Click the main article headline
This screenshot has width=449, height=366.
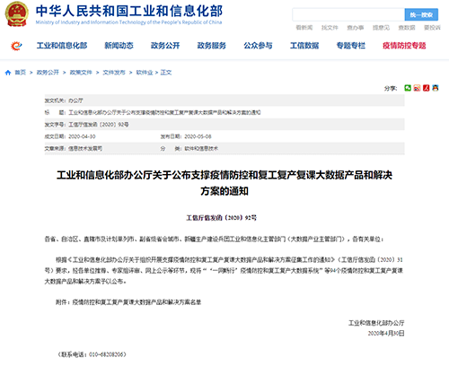coord(224,183)
